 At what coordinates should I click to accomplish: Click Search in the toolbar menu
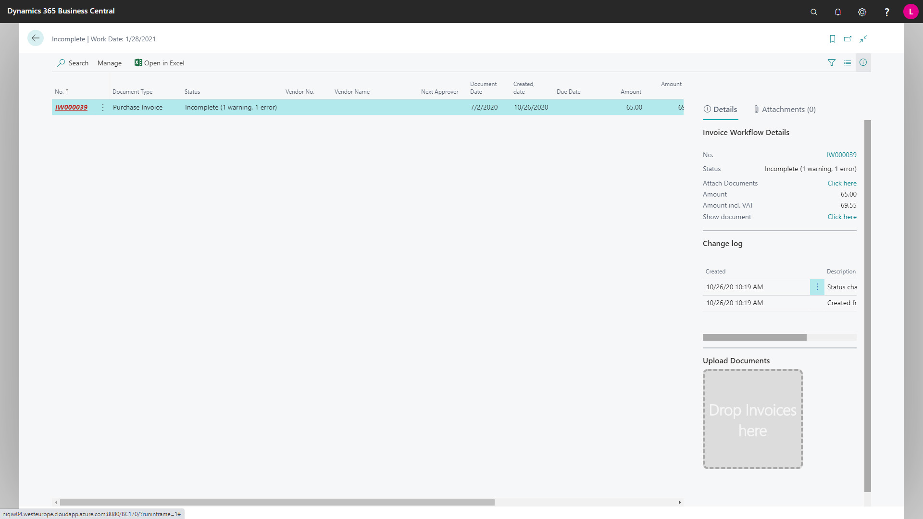73,63
